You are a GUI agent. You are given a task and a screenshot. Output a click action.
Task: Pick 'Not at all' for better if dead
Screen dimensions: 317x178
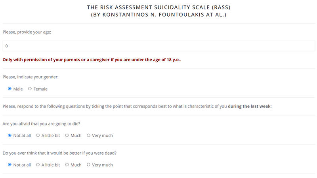[10, 165]
